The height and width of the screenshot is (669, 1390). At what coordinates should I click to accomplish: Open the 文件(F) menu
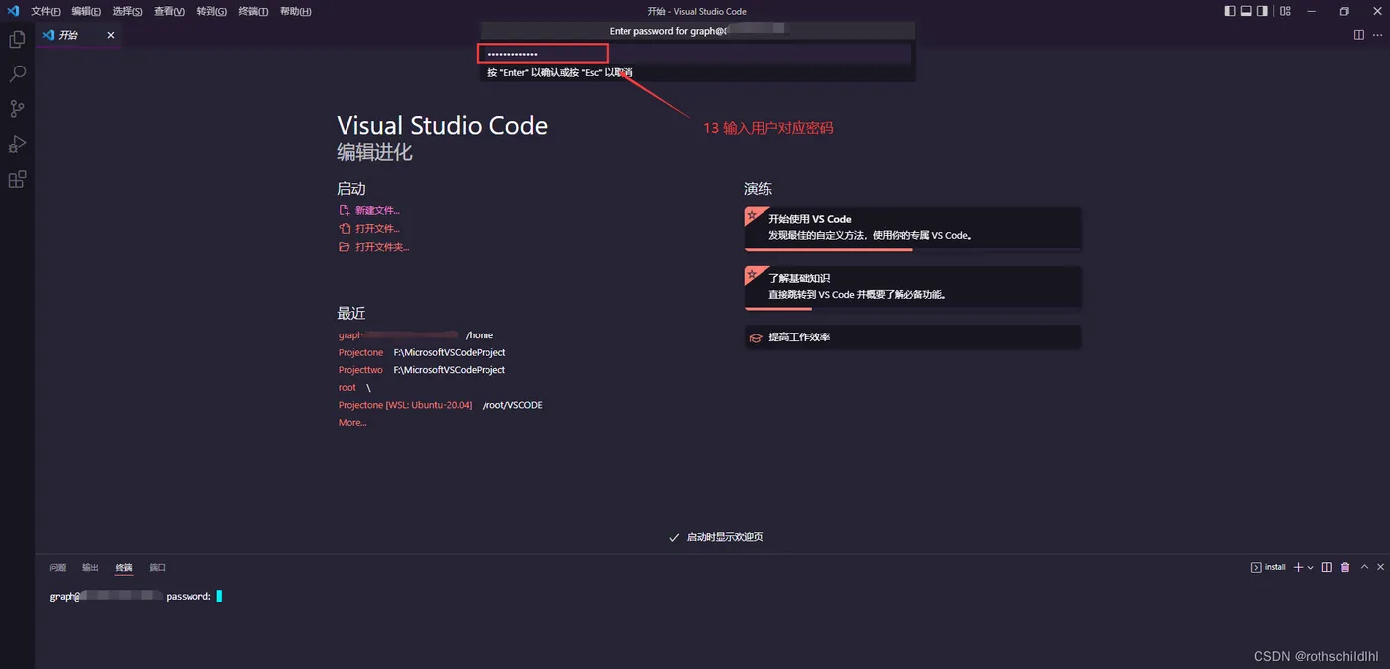[46, 11]
